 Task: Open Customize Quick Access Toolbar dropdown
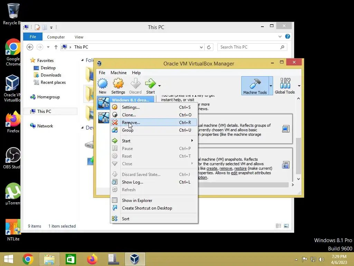[x=51, y=28]
